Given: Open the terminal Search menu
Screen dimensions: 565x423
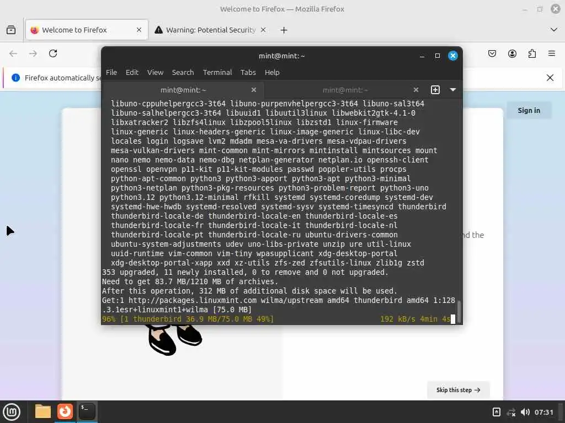Looking at the screenshot, I should [183, 72].
